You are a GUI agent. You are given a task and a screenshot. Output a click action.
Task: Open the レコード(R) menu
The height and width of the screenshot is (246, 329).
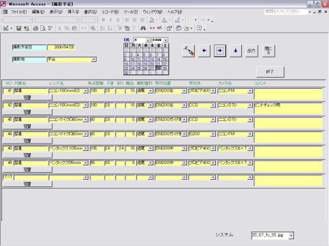(x=110, y=12)
